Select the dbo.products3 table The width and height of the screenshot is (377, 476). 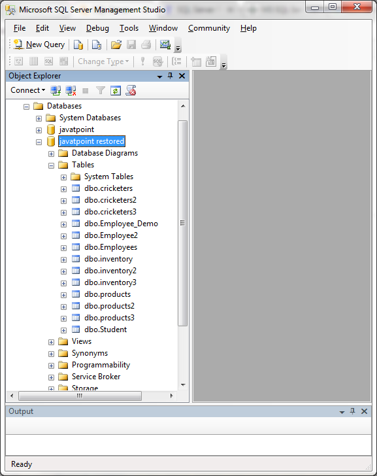[109, 318]
